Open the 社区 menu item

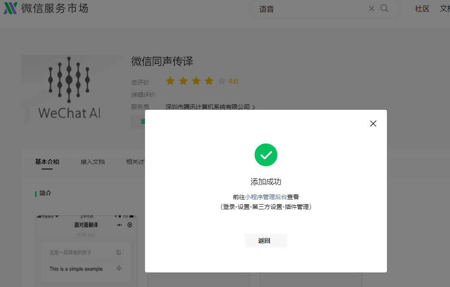click(x=422, y=9)
